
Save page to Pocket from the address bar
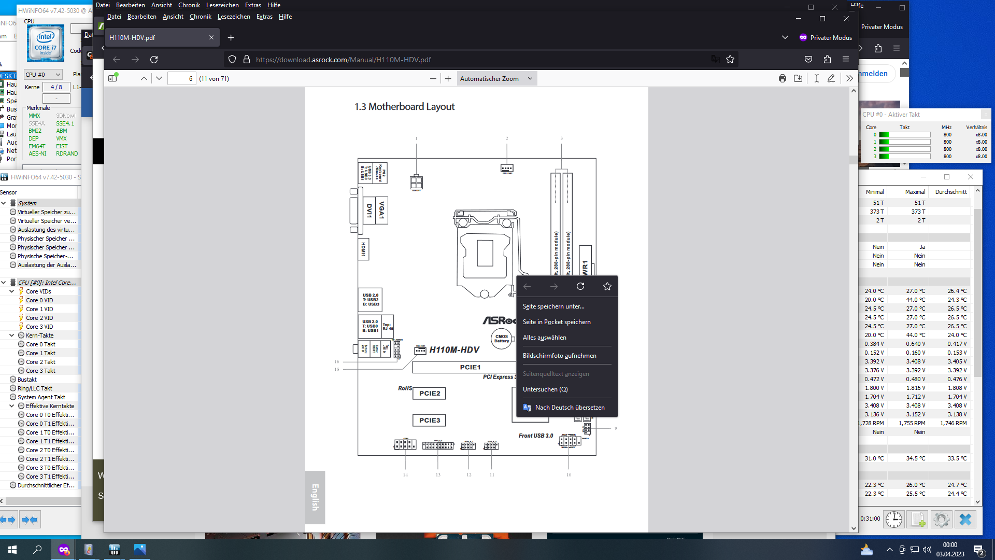click(808, 59)
